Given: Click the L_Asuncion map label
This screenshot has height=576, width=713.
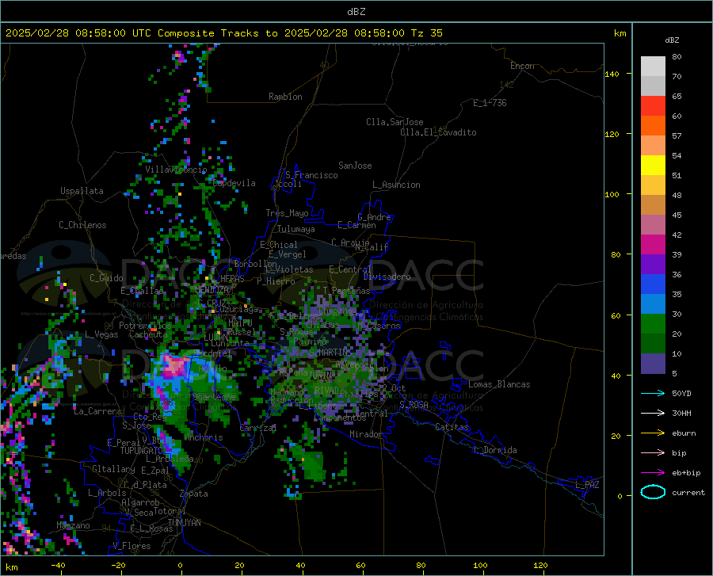Looking at the screenshot, I should pyautogui.click(x=396, y=185).
